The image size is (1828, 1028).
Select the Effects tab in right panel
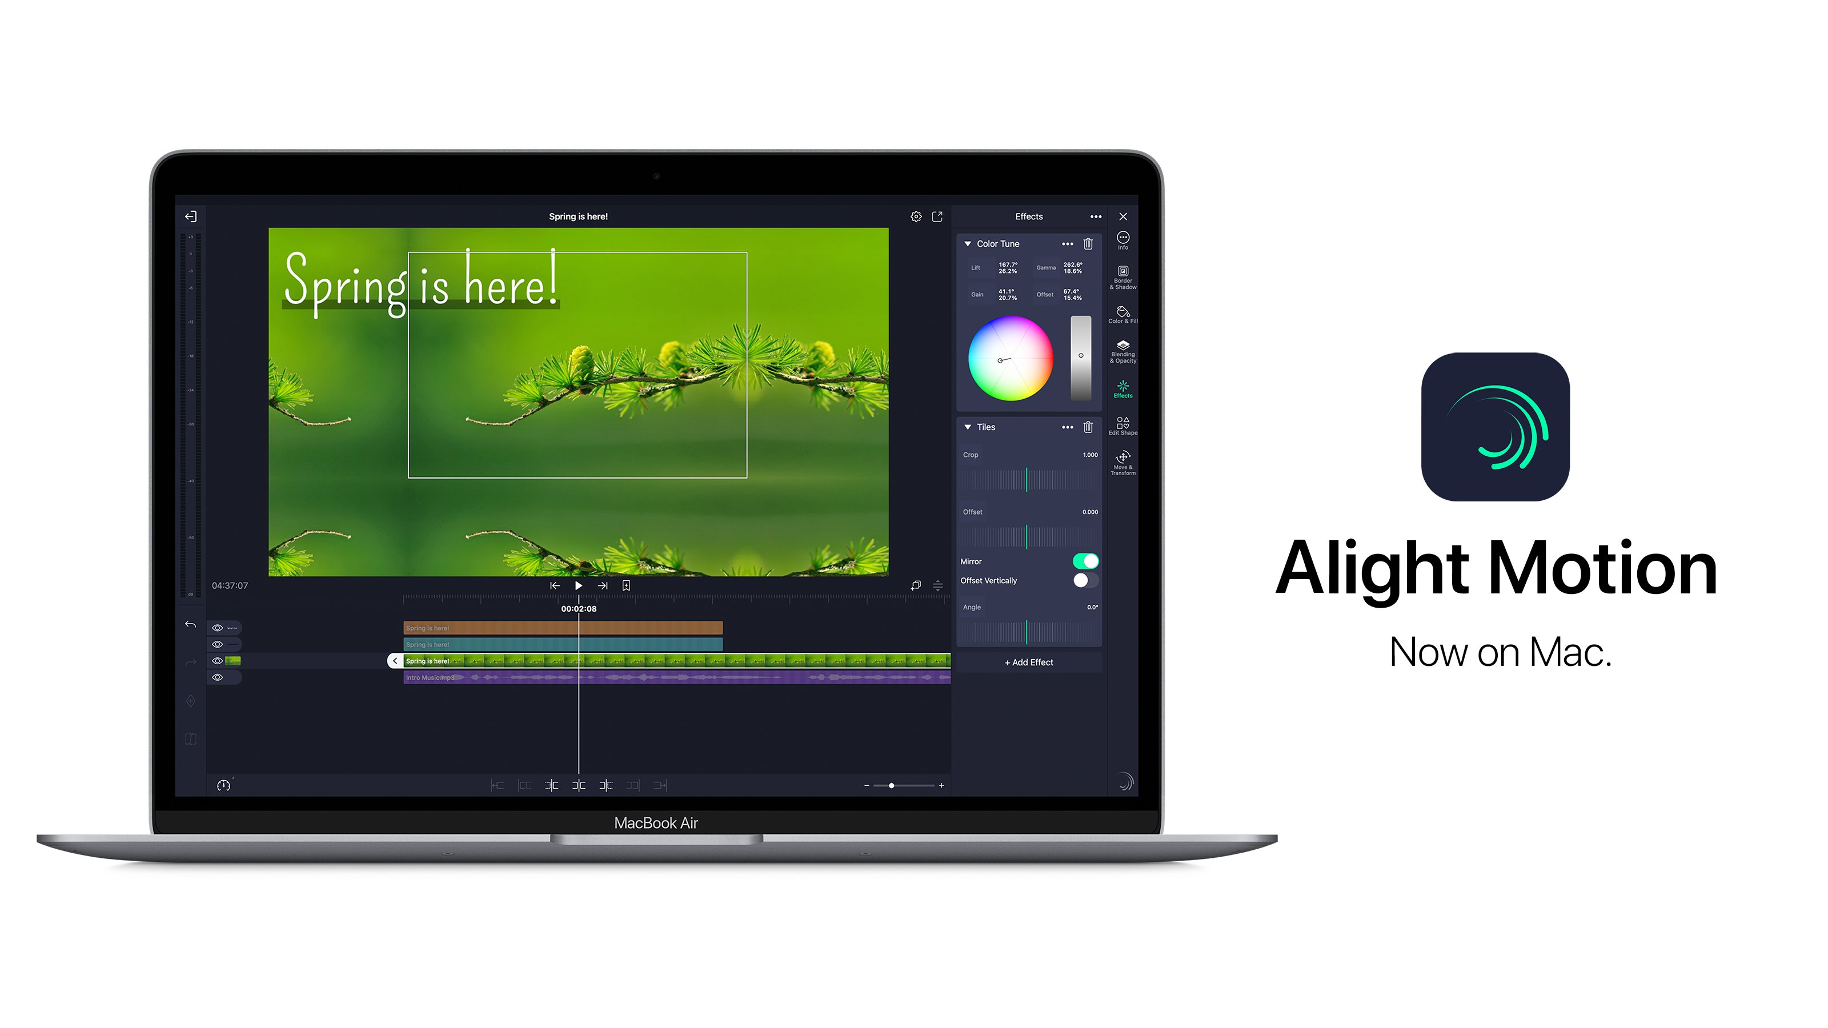pyautogui.click(x=1123, y=389)
